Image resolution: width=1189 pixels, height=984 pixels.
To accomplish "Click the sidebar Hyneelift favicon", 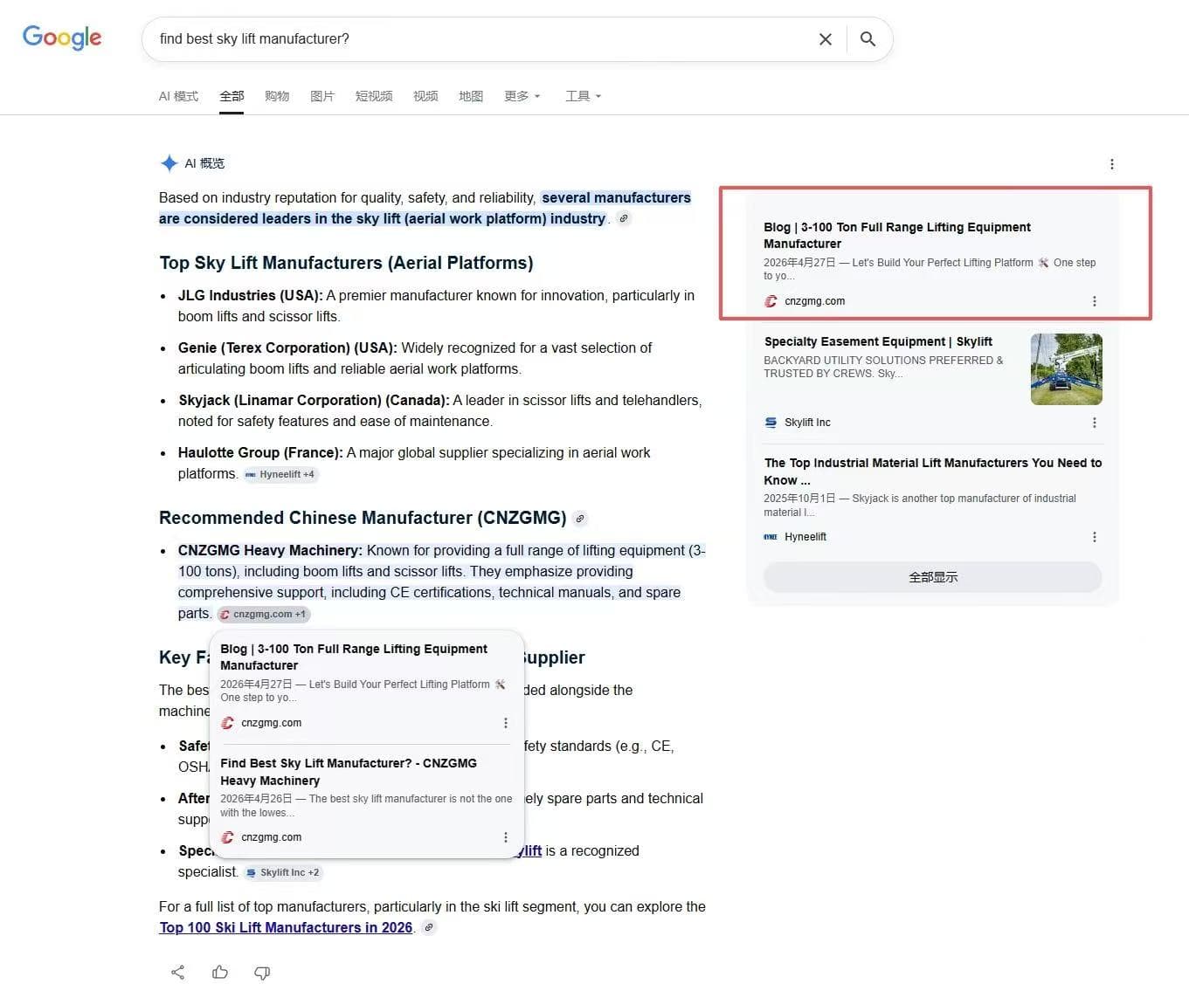I will coord(771,537).
